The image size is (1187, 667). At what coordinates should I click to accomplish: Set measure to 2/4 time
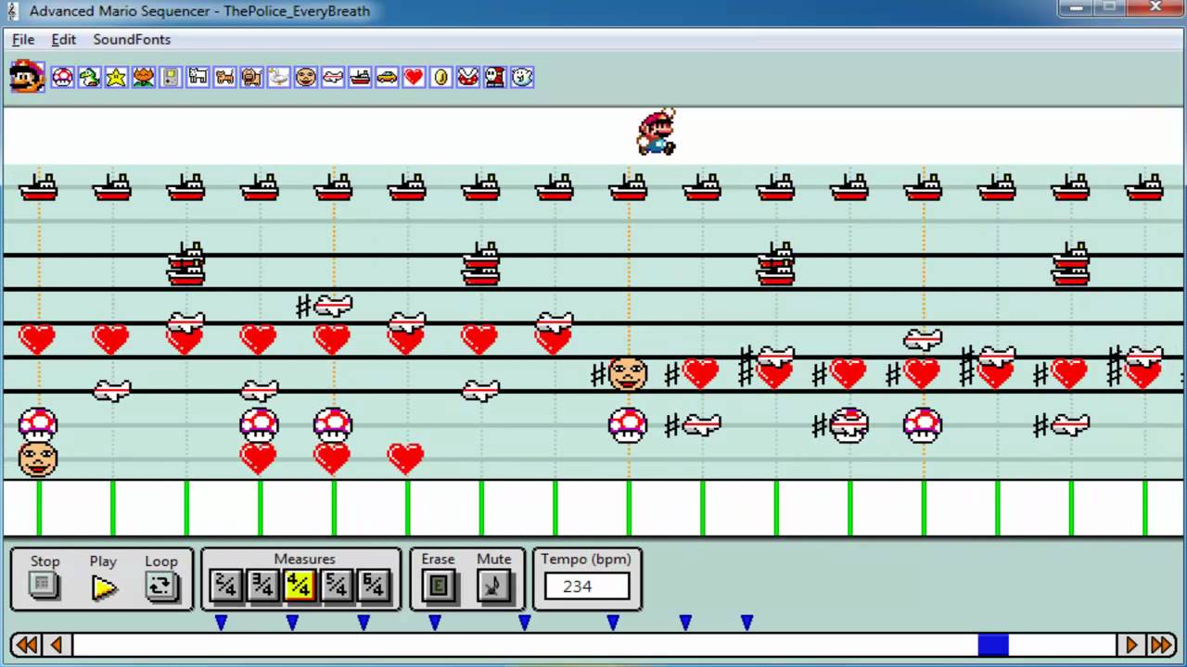pyautogui.click(x=226, y=585)
